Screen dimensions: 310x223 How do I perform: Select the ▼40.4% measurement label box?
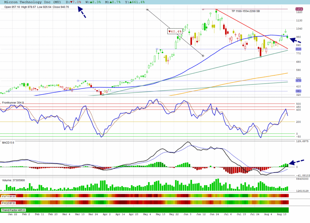point(175,31)
